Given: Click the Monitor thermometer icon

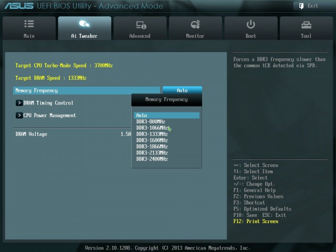Looking at the screenshot, I should click(195, 24).
